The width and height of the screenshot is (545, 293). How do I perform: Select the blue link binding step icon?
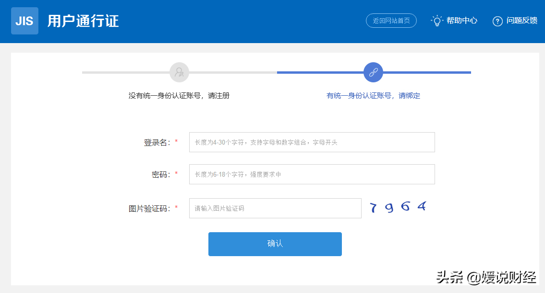tap(373, 72)
